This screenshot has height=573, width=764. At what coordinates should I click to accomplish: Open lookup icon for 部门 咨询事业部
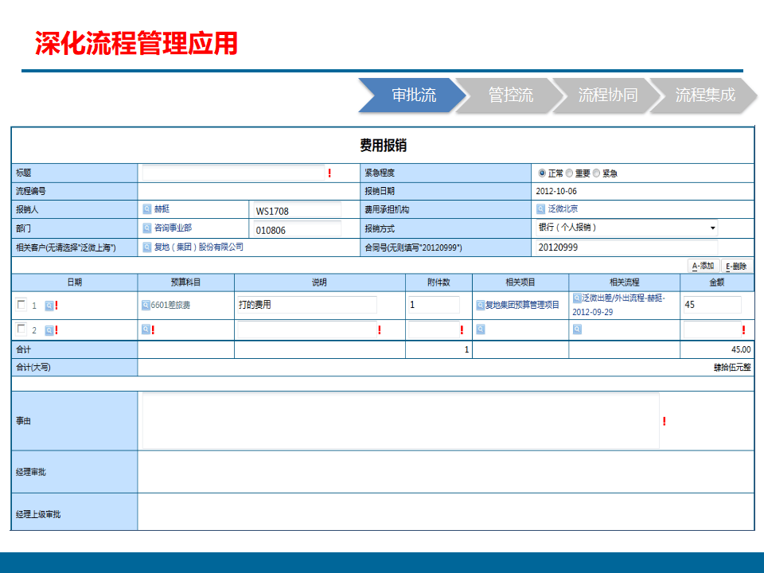point(146,228)
